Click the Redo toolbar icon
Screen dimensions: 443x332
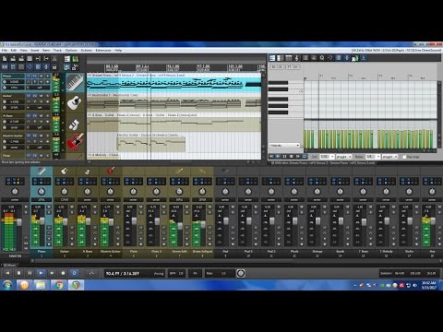tap(46, 58)
